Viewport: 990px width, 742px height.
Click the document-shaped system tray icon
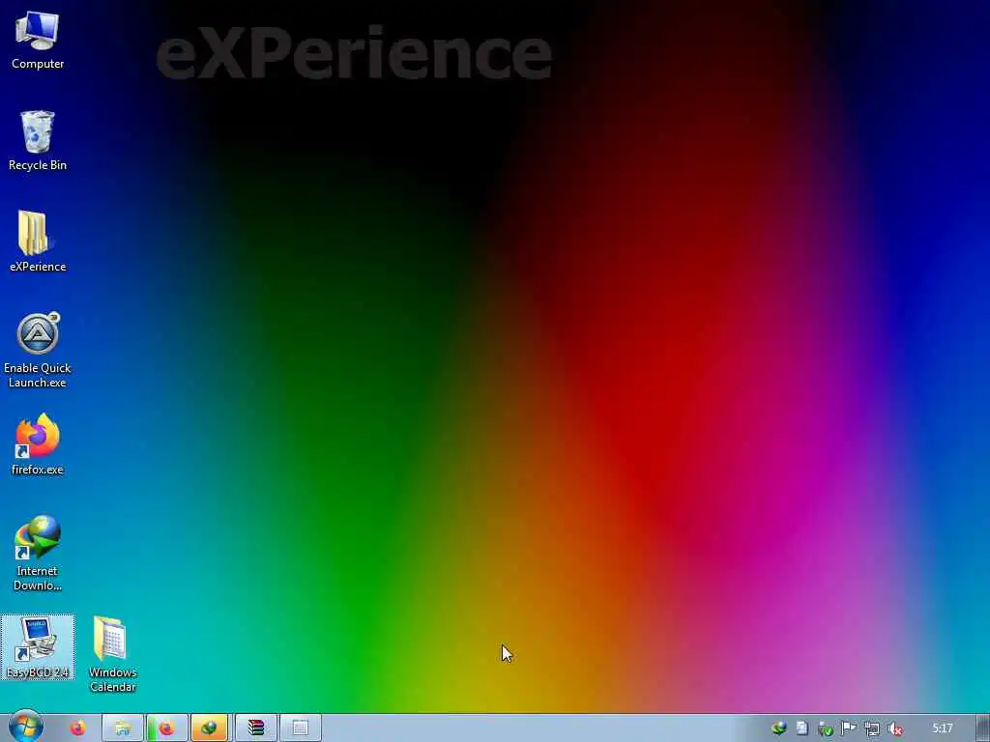[x=801, y=728]
